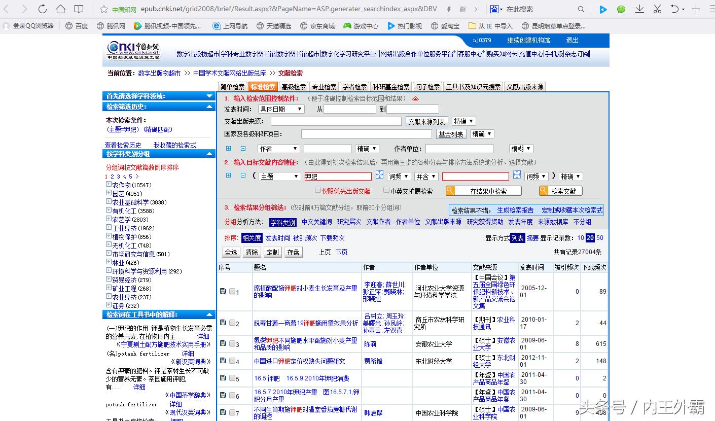Open the download manager icon in browser toolbar
Screen dimensions: 715x421
pyautogui.click(x=639, y=9)
